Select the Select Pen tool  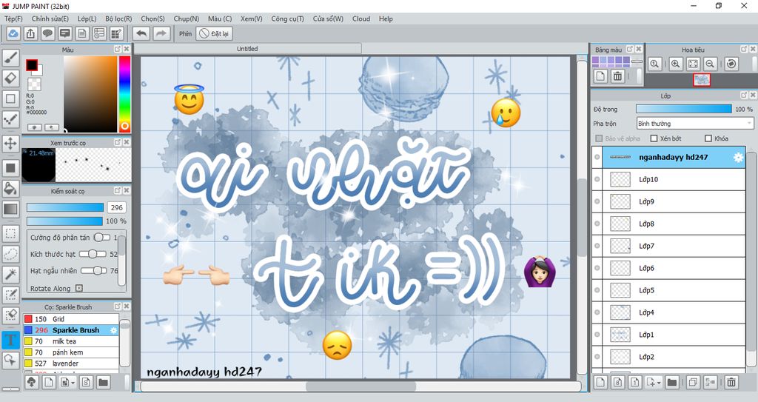(x=10, y=295)
